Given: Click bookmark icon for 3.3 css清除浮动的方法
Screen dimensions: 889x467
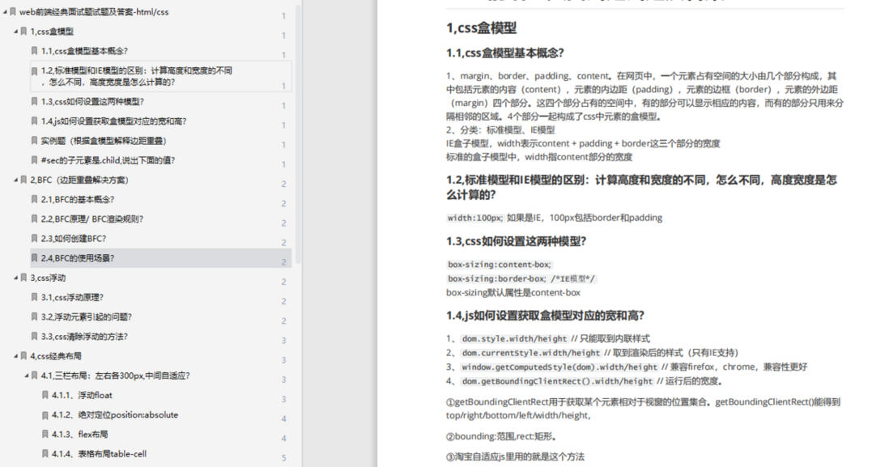Looking at the screenshot, I should point(35,337).
